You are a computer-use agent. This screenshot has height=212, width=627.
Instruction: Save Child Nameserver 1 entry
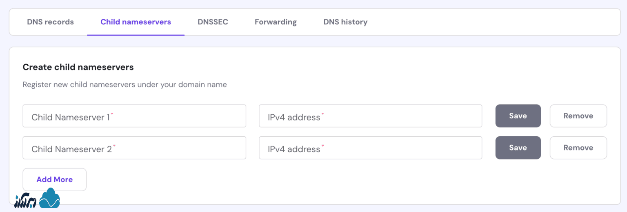point(518,116)
